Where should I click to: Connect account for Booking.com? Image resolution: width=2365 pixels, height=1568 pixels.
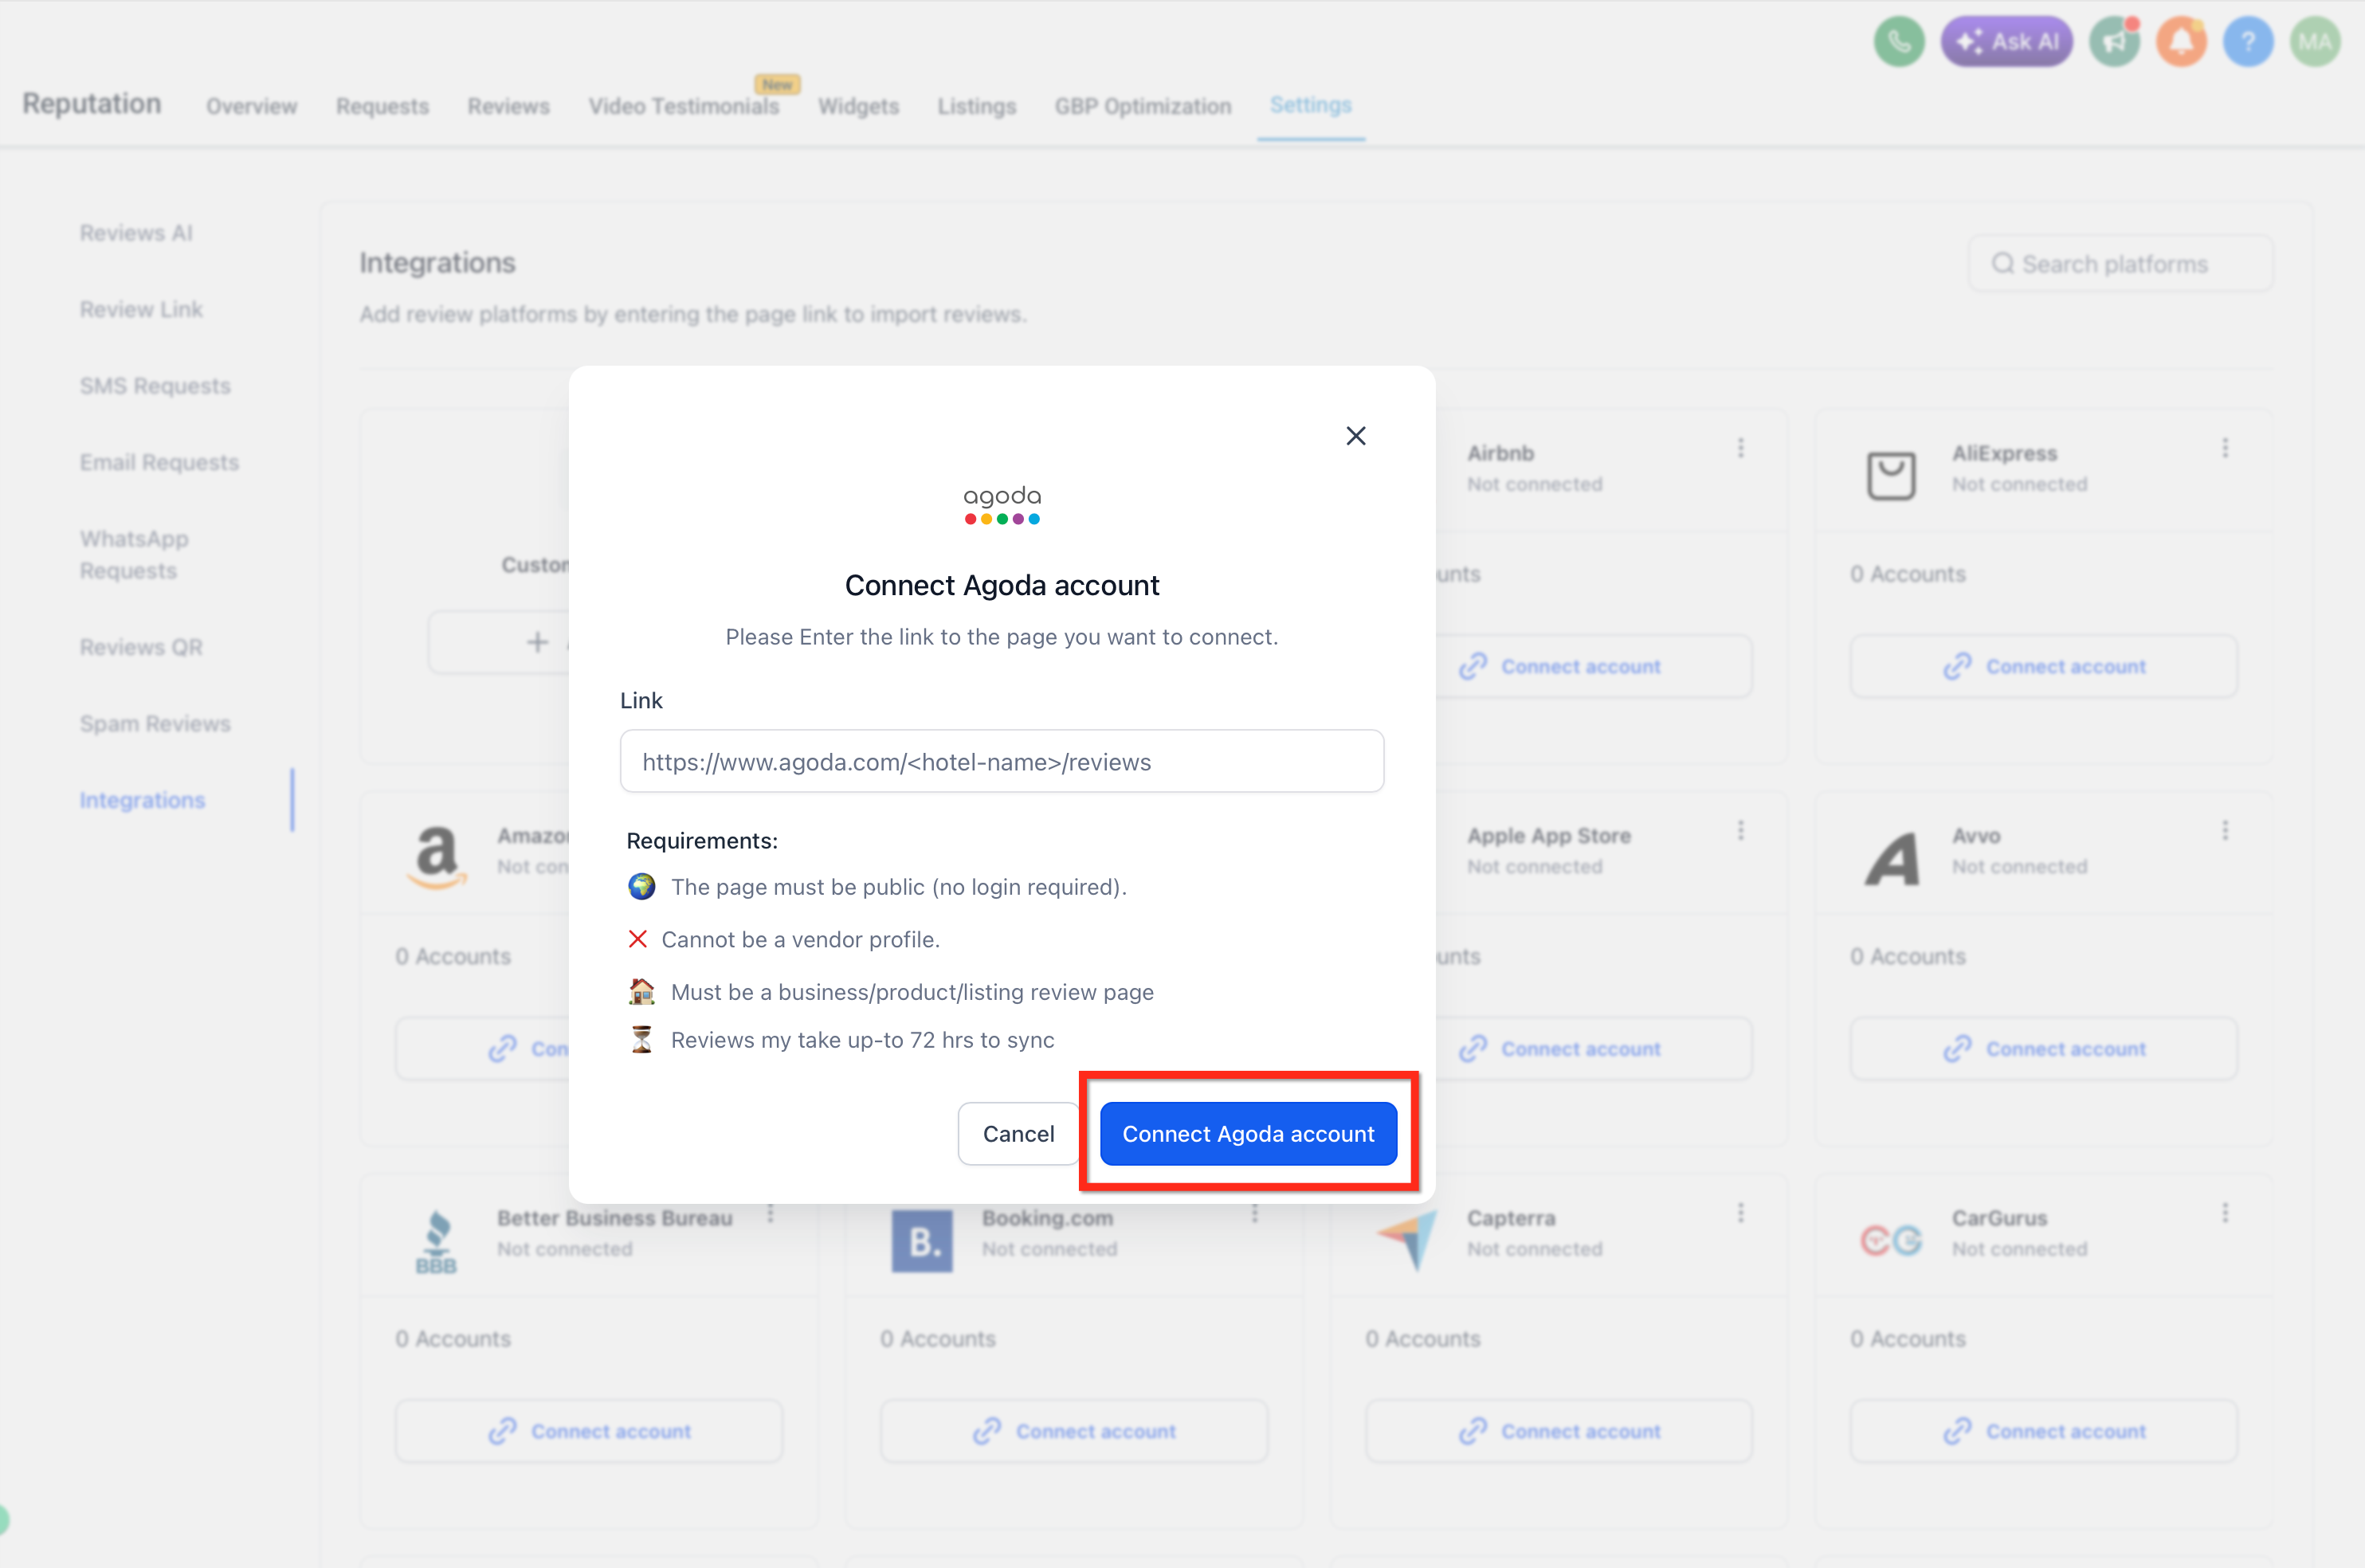[1074, 1431]
